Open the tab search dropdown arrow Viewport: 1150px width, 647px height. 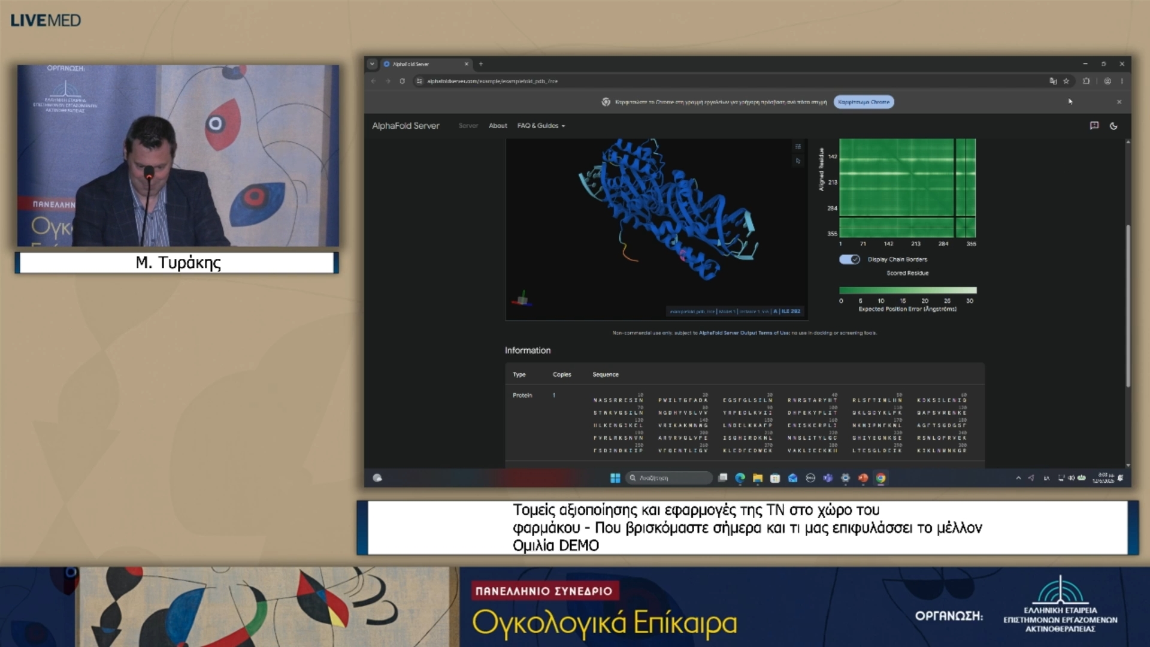coord(373,64)
